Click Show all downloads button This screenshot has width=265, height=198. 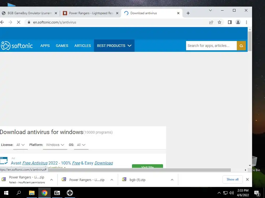click(x=233, y=179)
